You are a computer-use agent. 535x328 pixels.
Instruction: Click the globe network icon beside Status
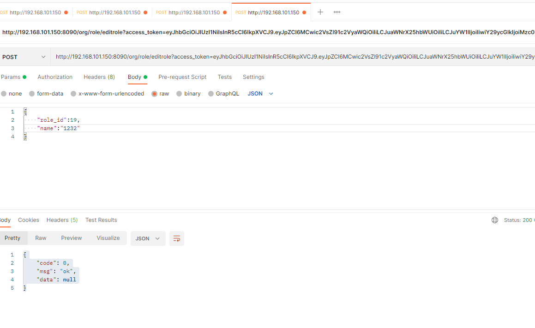coord(495,220)
